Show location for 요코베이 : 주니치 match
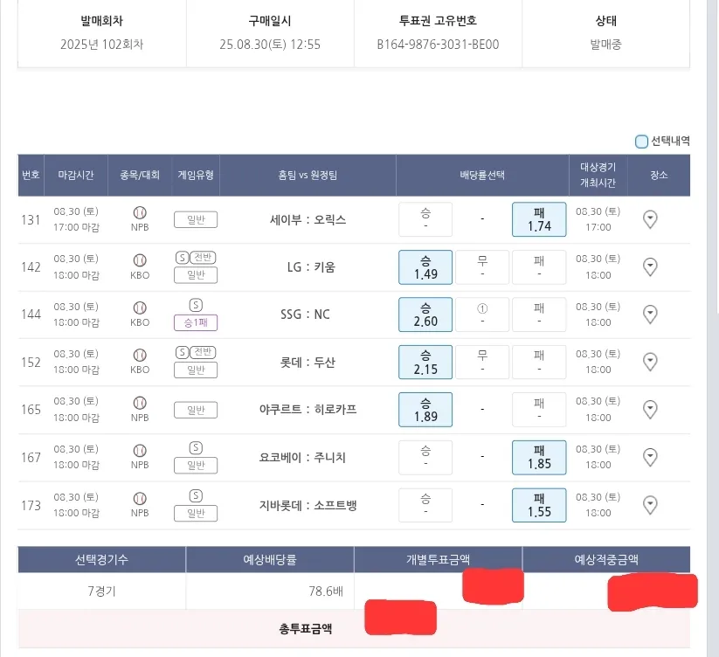This screenshot has width=719, height=657. (650, 457)
